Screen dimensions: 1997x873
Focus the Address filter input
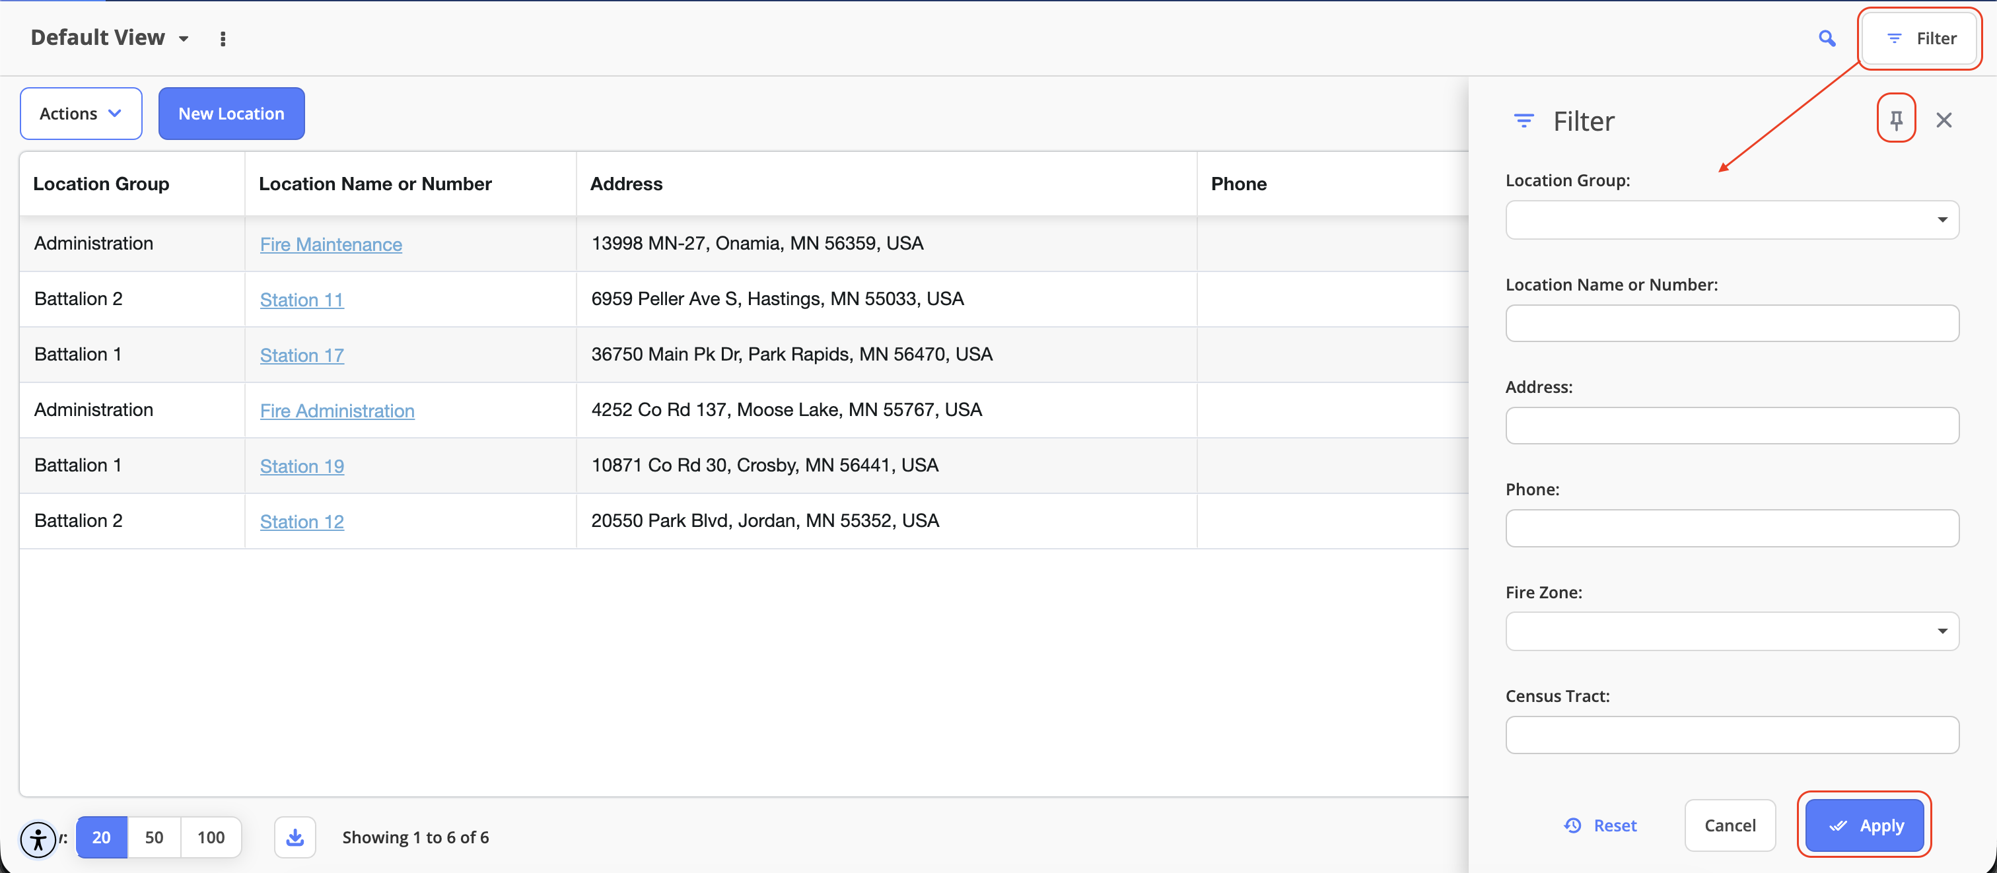pyautogui.click(x=1732, y=426)
